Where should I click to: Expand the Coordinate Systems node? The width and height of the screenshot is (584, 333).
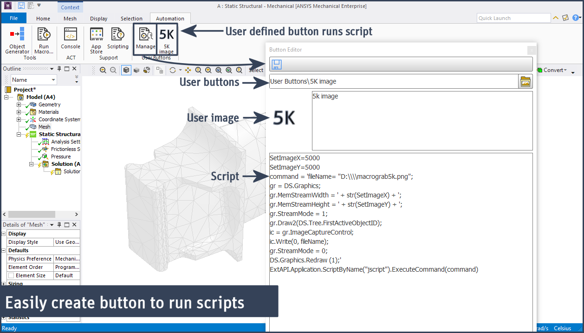tap(19, 119)
